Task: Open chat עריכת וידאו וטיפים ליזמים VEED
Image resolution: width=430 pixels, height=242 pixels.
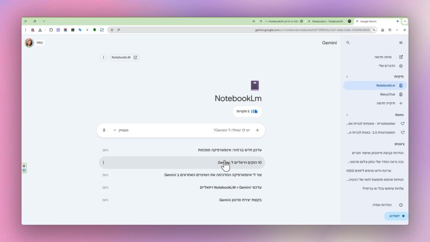Action: (x=368, y=171)
